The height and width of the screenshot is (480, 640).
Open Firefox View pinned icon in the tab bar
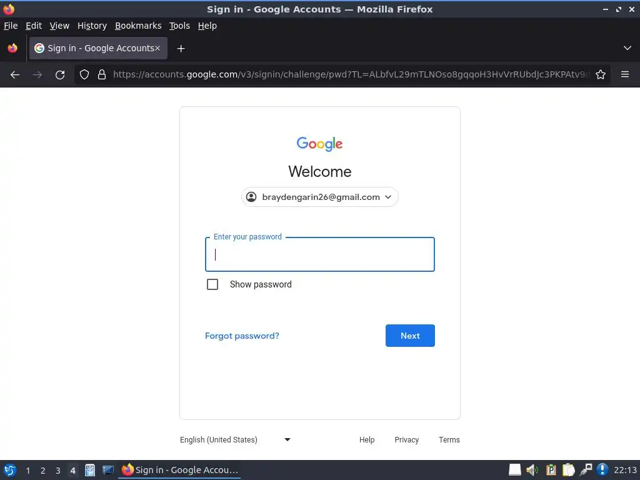pyautogui.click(x=12, y=48)
